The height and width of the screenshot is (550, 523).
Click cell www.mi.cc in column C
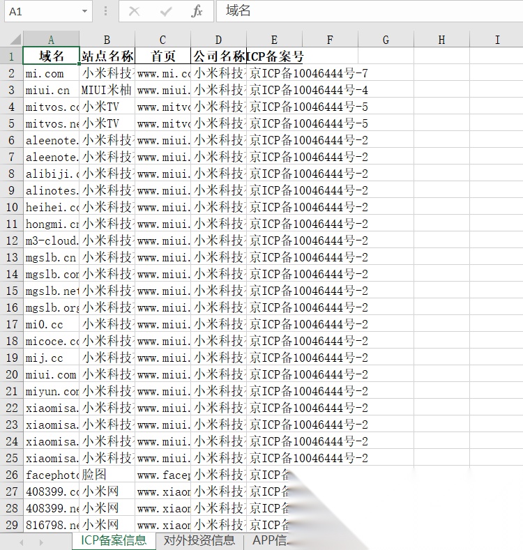pyautogui.click(x=162, y=73)
